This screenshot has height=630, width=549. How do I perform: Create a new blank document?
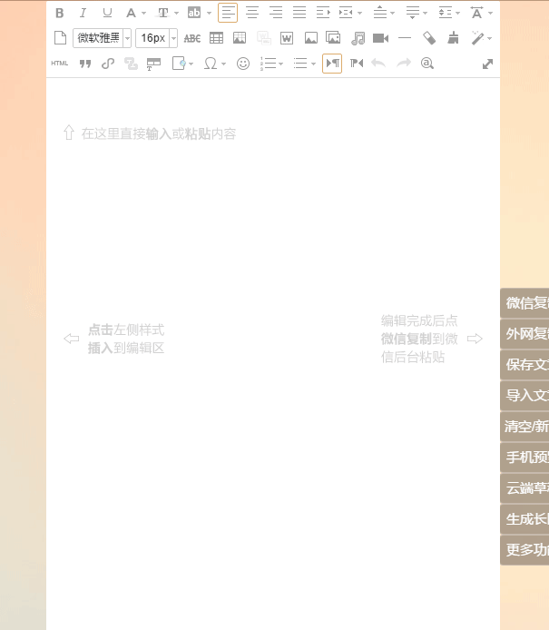[x=60, y=38]
